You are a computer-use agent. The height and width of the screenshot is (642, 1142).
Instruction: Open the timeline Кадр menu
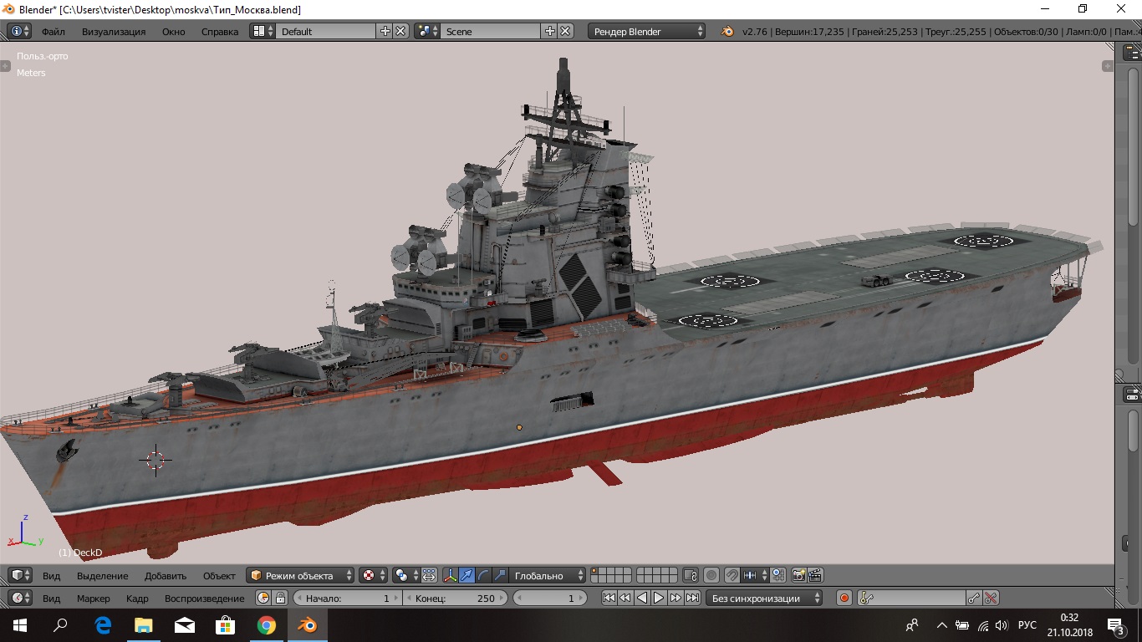coord(137,599)
